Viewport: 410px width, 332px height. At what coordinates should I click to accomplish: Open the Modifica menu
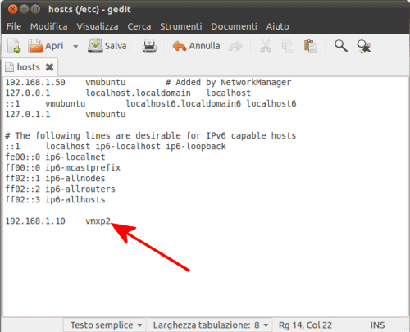pos(48,26)
